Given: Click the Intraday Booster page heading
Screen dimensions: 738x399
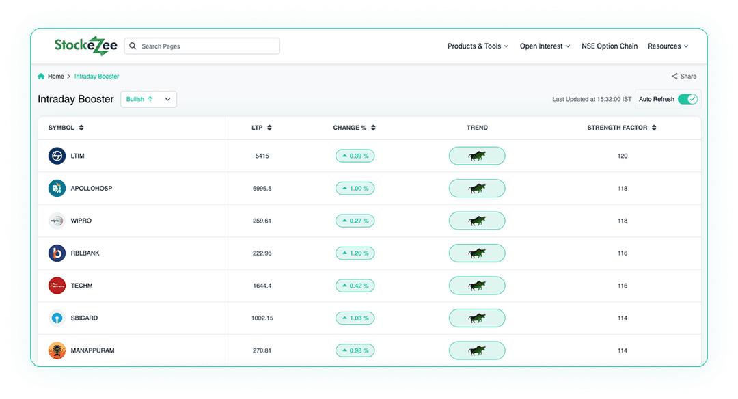Looking at the screenshot, I should pos(76,99).
